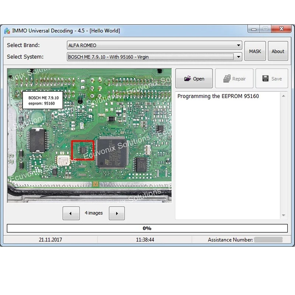This screenshot has width=295, height=295.
Task: Click the '4 images' counter label
Action: [94, 213]
